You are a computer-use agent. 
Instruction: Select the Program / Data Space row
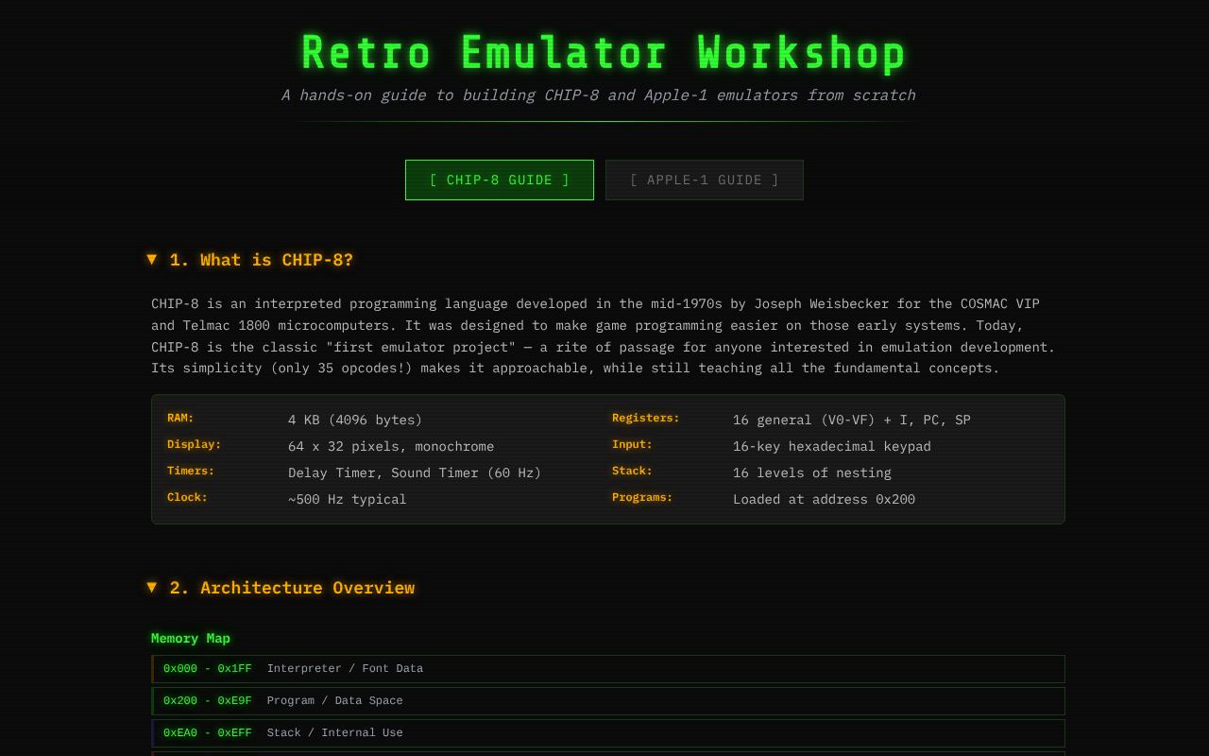click(x=607, y=700)
